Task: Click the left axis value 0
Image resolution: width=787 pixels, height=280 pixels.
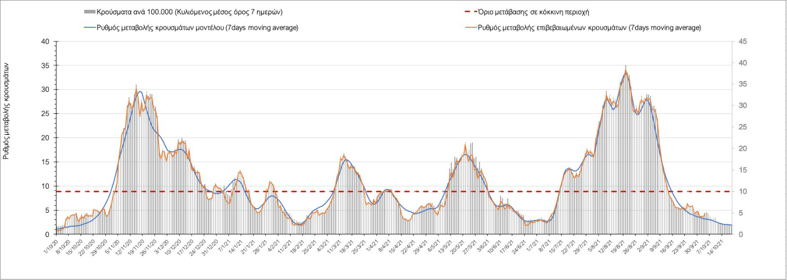Action: point(46,234)
